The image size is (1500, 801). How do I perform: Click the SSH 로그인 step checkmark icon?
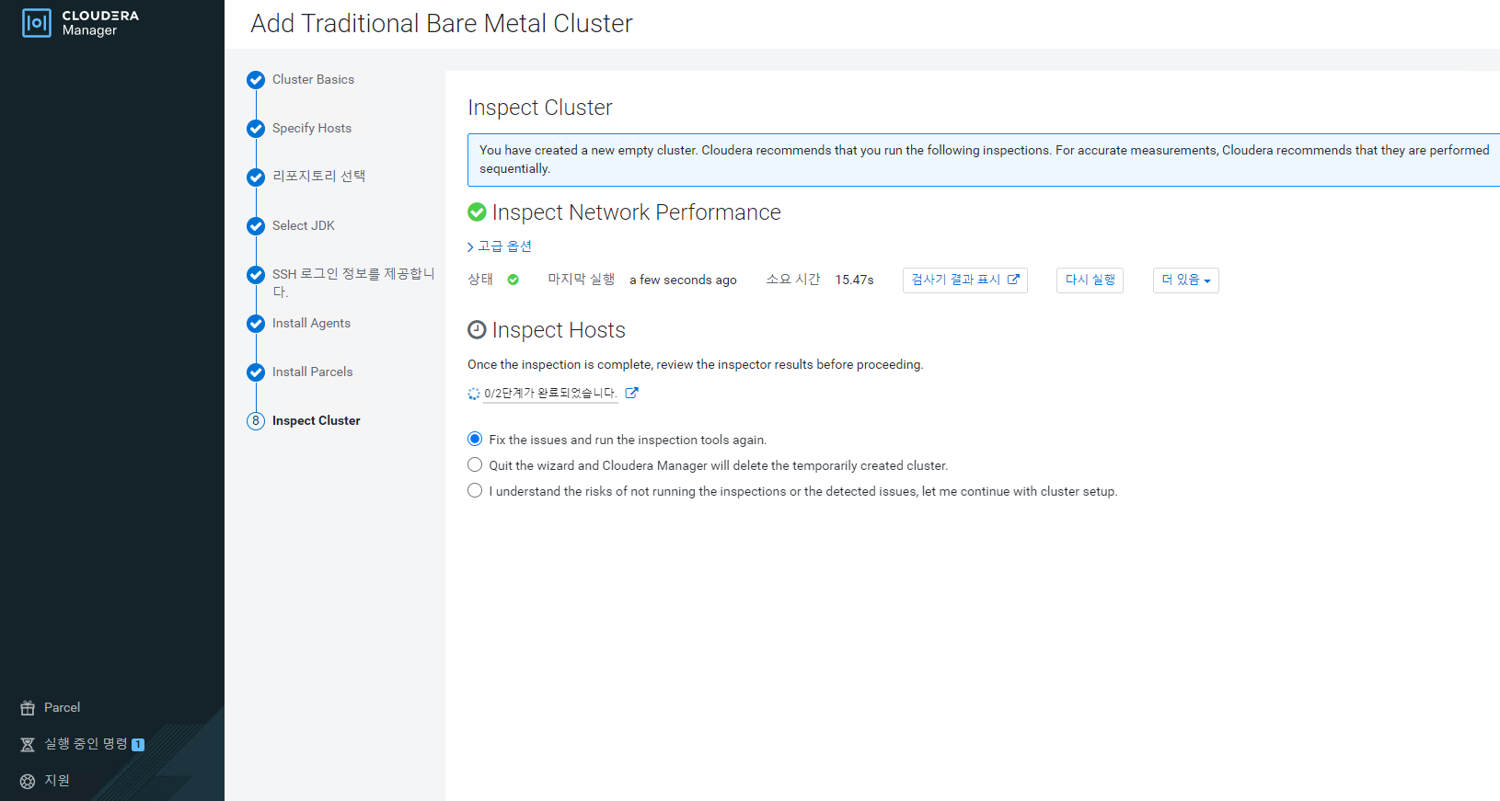256,275
